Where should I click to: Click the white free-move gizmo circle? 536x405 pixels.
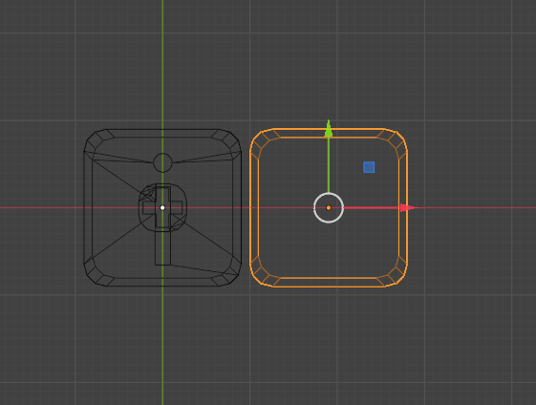pos(329,207)
